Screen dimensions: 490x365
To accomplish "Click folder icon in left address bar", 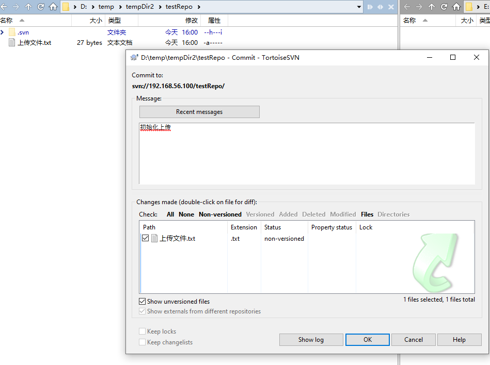I will pyautogui.click(x=66, y=7).
